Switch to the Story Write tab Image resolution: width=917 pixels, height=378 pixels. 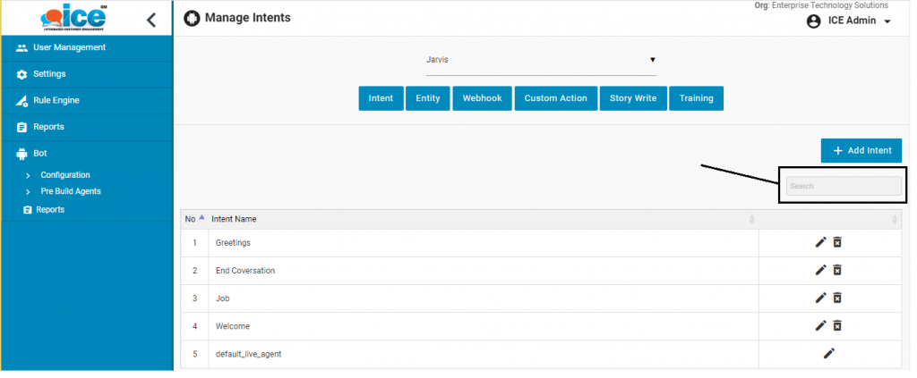click(x=633, y=98)
